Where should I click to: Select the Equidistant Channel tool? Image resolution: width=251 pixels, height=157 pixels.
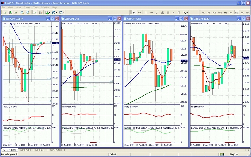click(x=163, y=12)
